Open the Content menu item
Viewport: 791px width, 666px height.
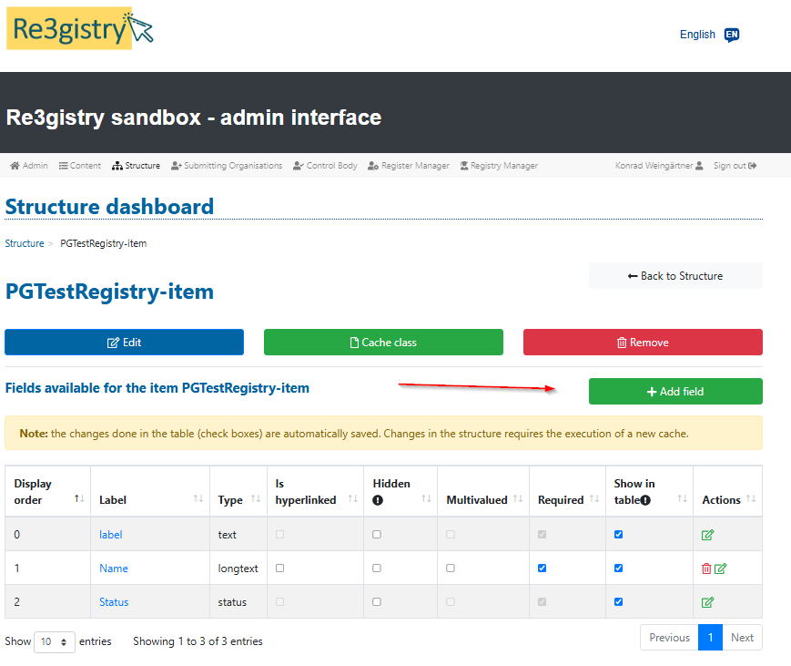tap(80, 166)
